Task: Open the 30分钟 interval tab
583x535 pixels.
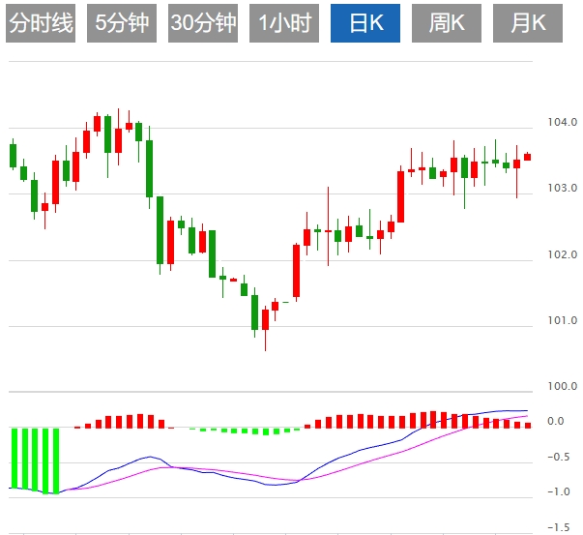Action: 203,24
